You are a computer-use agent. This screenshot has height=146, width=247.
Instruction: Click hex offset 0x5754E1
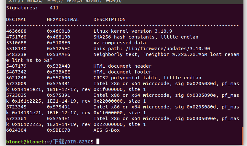pos(59,118)
